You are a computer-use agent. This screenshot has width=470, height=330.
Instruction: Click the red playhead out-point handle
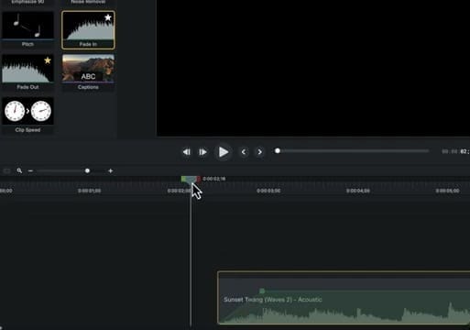point(199,179)
